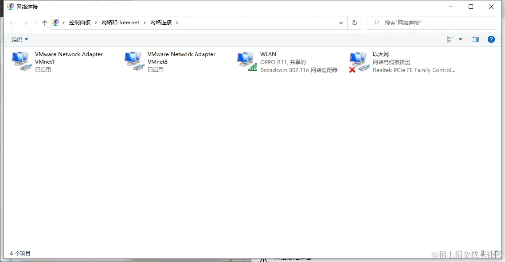Click the disconnected 以太网 adapter icon
This screenshot has height=262, width=505.
359,62
